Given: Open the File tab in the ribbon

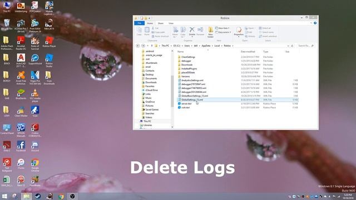Looking at the screenshot, I should (140, 23).
